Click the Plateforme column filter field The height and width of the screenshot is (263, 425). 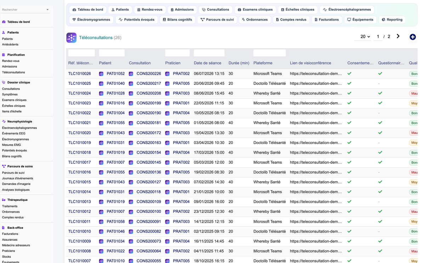(270, 53)
